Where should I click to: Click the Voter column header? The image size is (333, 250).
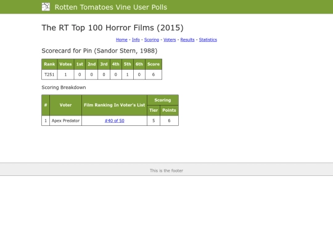[x=65, y=105]
